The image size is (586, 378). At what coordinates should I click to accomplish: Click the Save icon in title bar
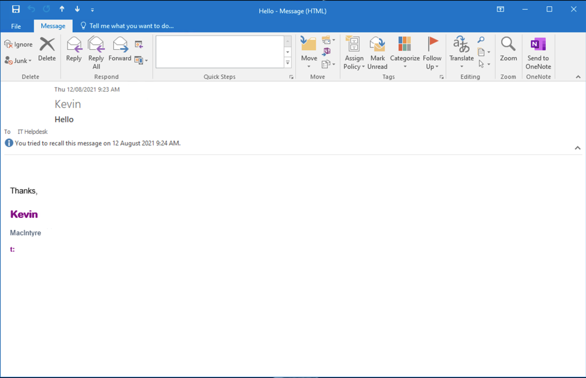(x=16, y=9)
